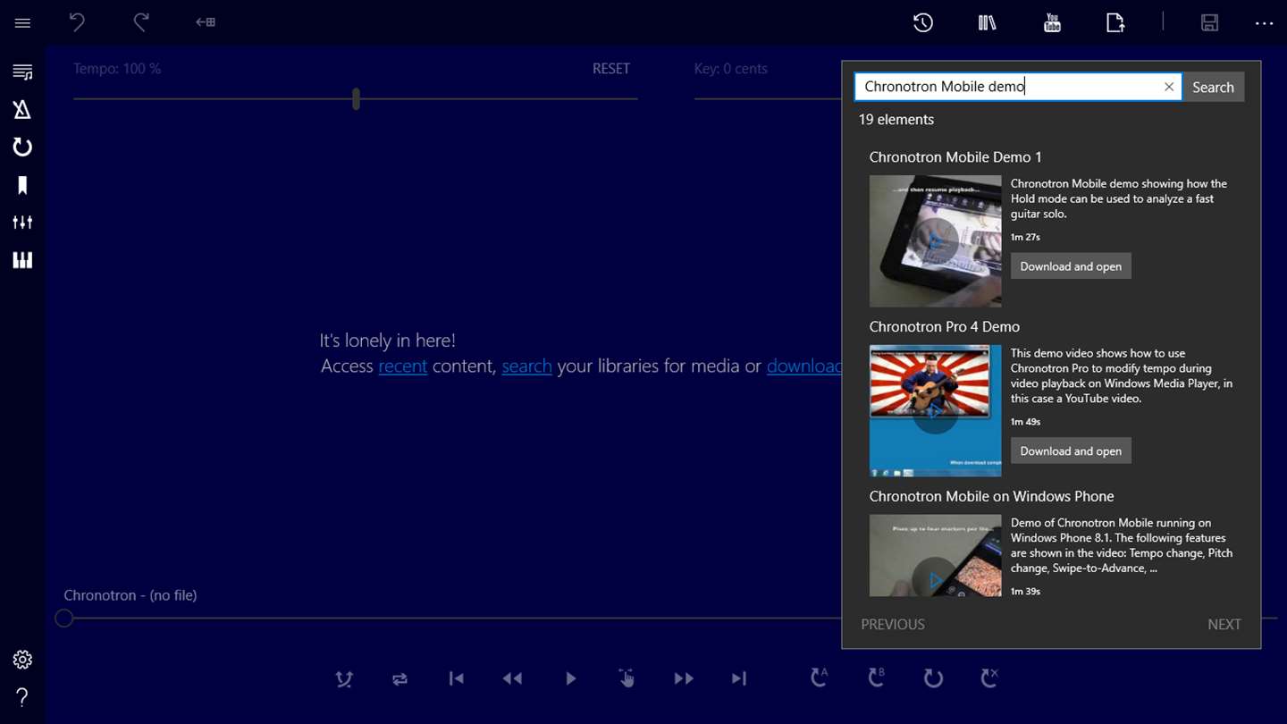Viewport: 1287px width, 724px height.
Task: Open the metronome sidebar icon
Action: coord(22,110)
